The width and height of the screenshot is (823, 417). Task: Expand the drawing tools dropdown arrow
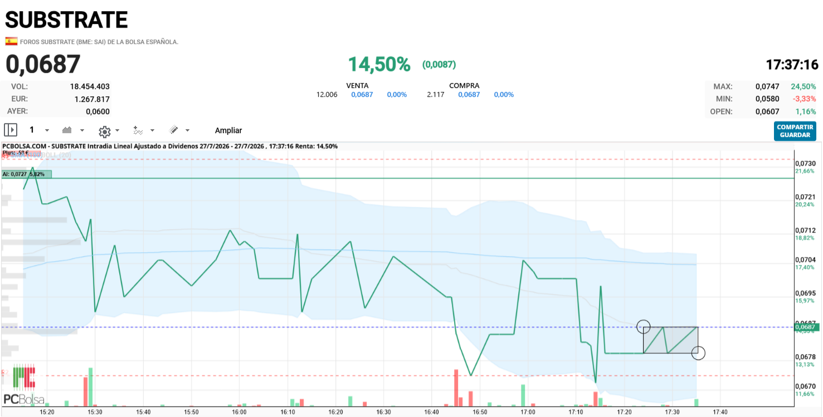point(187,130)
